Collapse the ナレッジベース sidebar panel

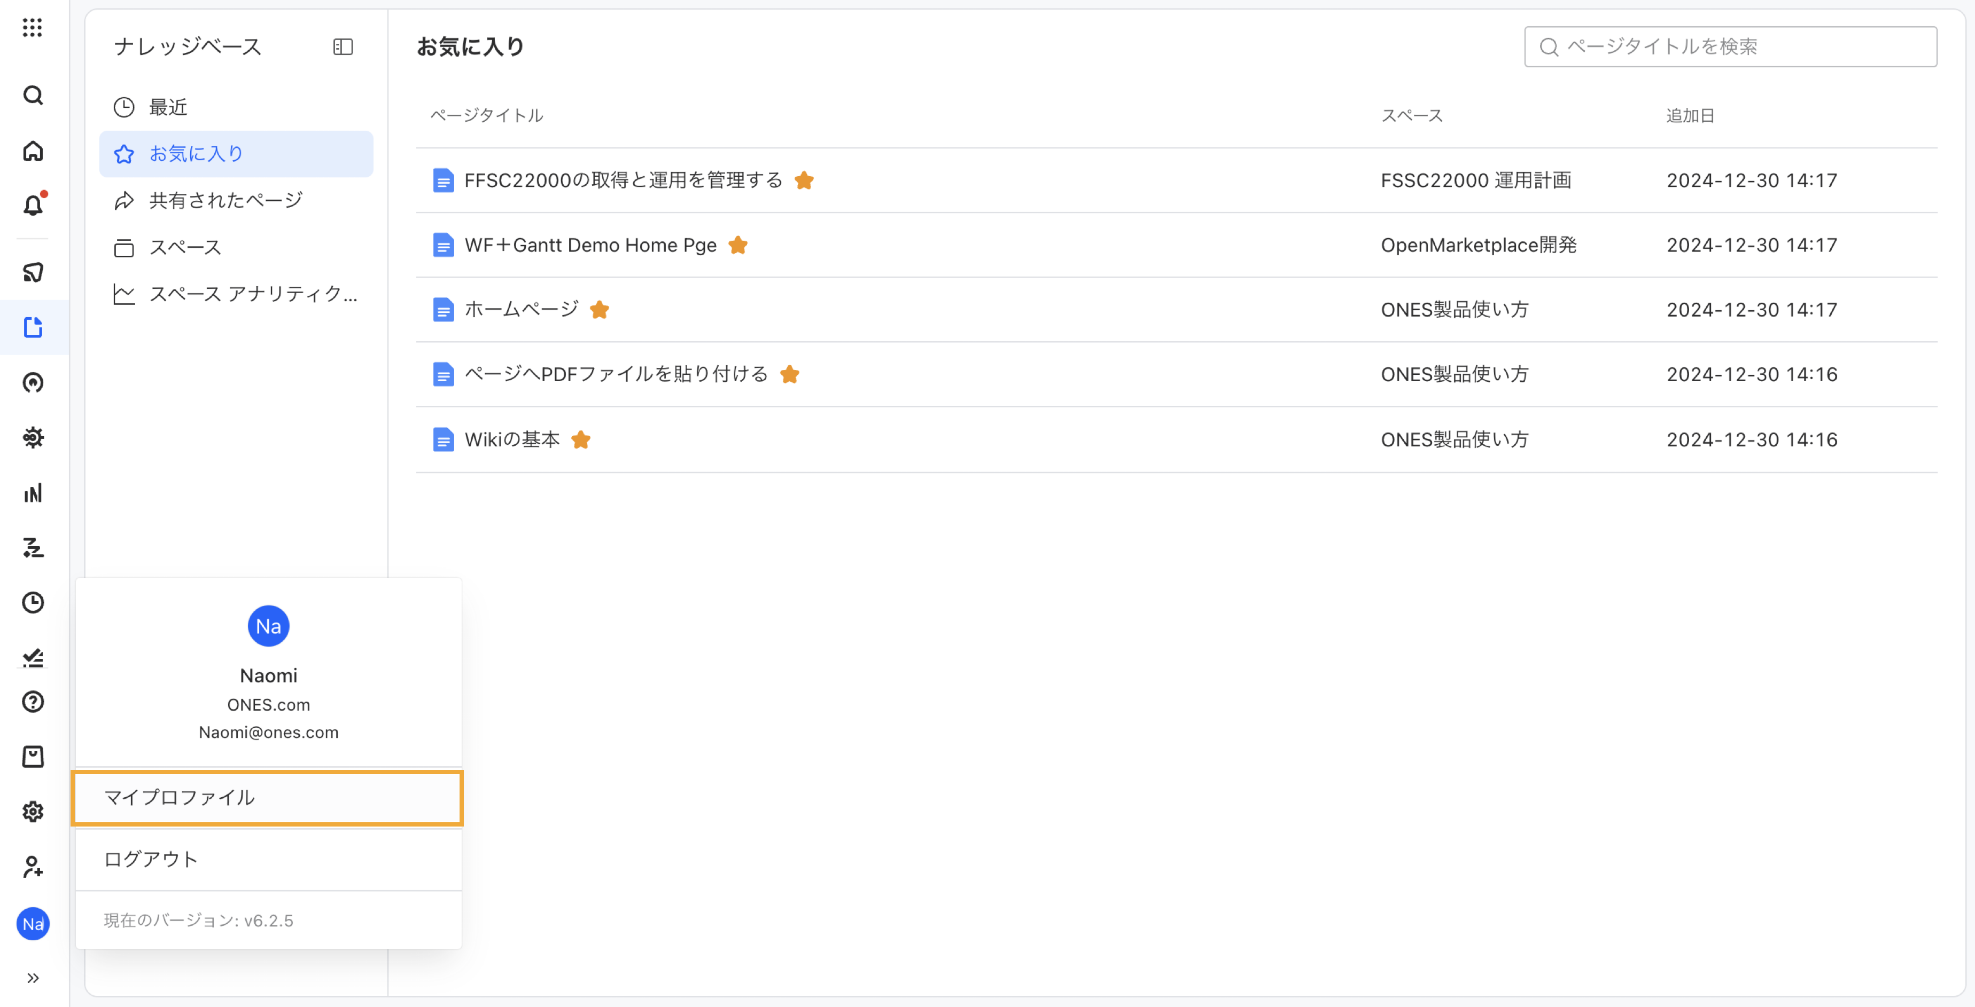coord(343,47)
